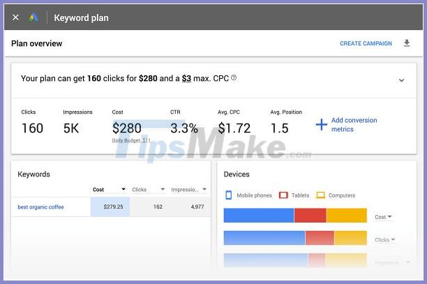The image size is (427, 284).
Task: Open the Create Campaign link
Action: (x=366, y=43)
